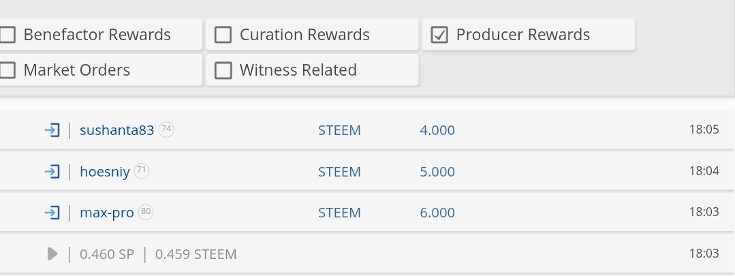Click the gray play triangle in reward row
Viewport: 735px width, 276px height.
pos(52,254)
